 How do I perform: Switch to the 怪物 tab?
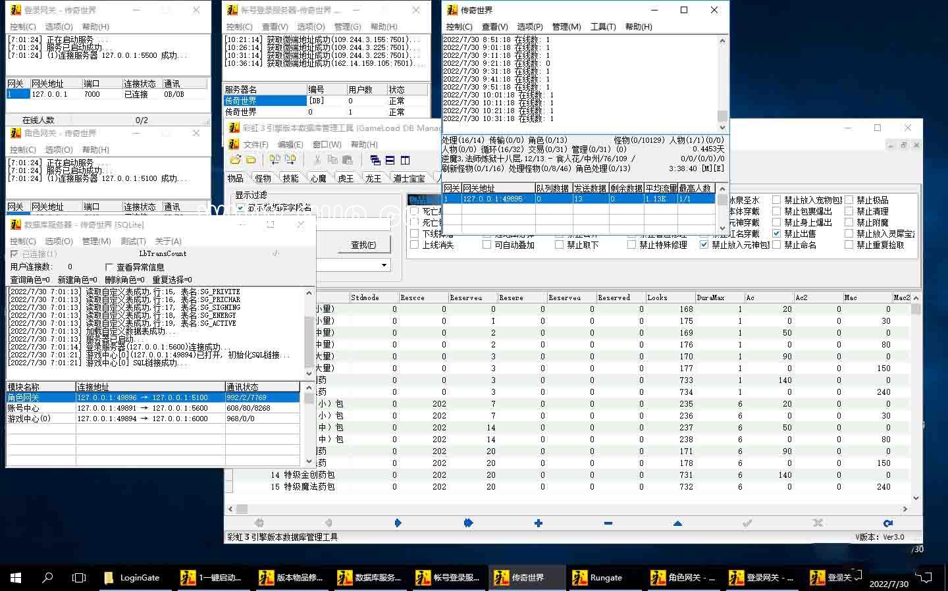coord(263,178)
